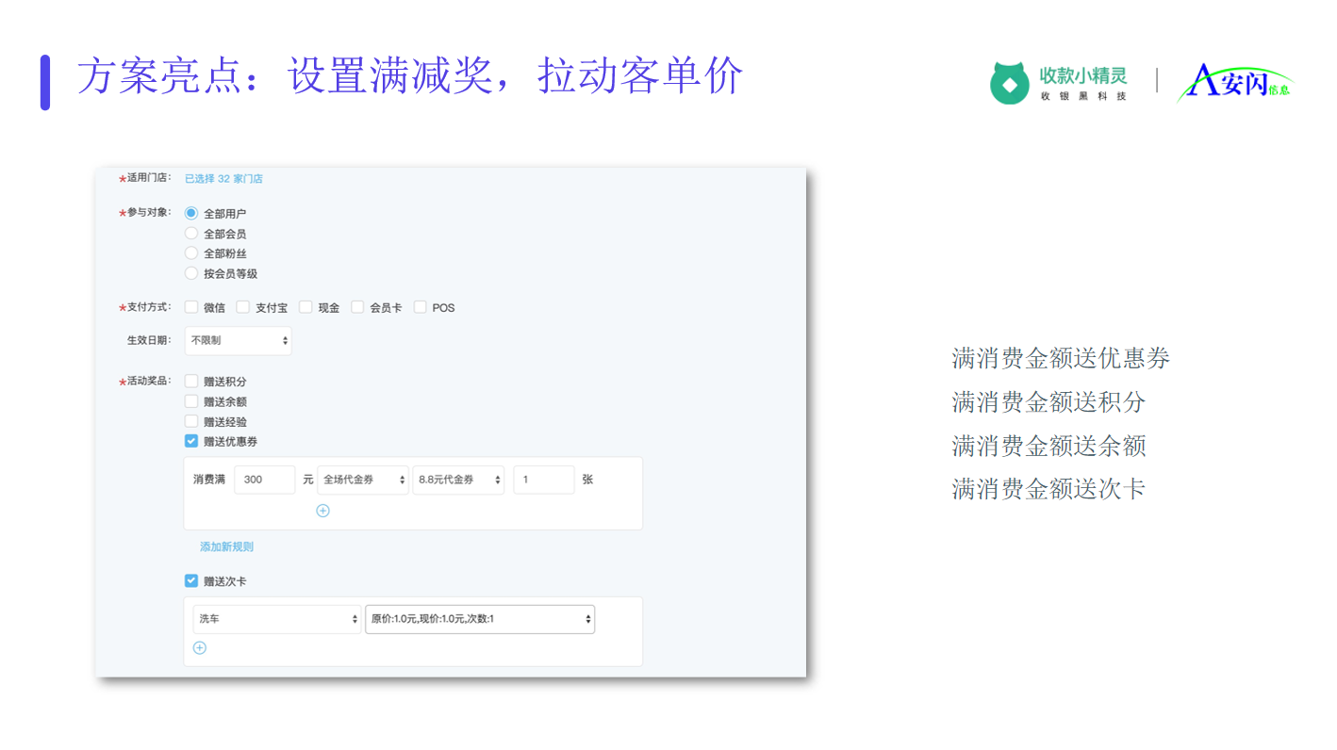Click the slide title 方案亮点：设置满减奖，拉动客单价
Screen dimensions: 1337x750
tap(410, 76)
